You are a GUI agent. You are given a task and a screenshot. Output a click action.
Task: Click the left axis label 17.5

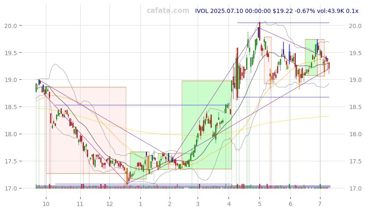coord(10,162)
